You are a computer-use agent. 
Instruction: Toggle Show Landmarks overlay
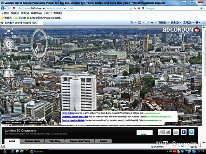13,122
